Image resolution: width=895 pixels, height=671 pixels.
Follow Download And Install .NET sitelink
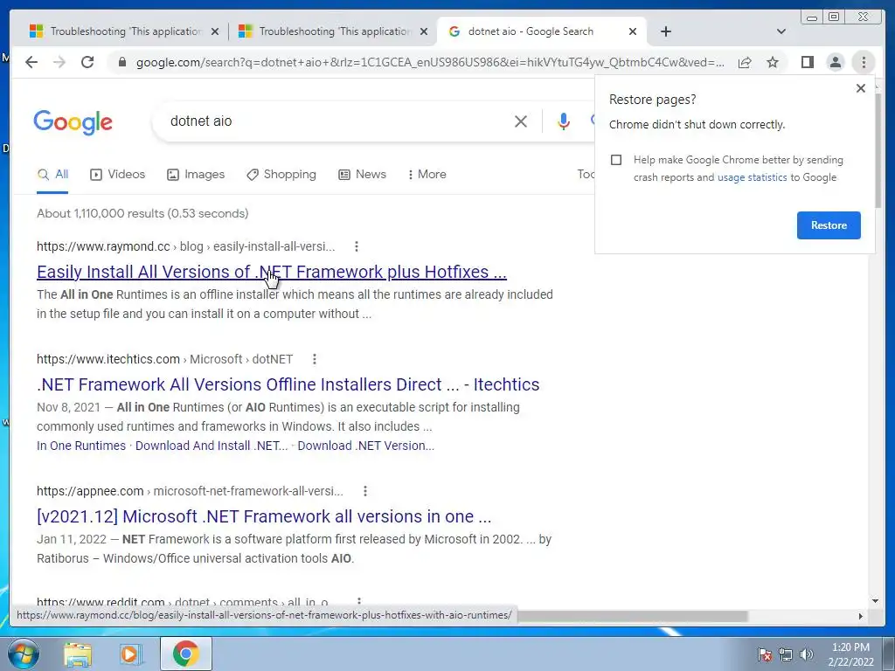coord(212,446)
